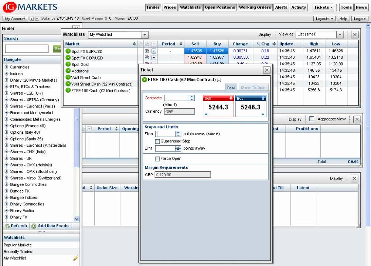371x266 pixels.
Task: Click the IG Markets logo
Action: coord(30,7)
